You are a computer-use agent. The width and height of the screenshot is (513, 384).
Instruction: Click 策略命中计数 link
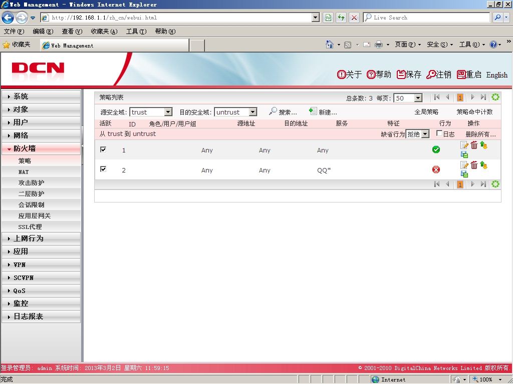pos(475,111)
